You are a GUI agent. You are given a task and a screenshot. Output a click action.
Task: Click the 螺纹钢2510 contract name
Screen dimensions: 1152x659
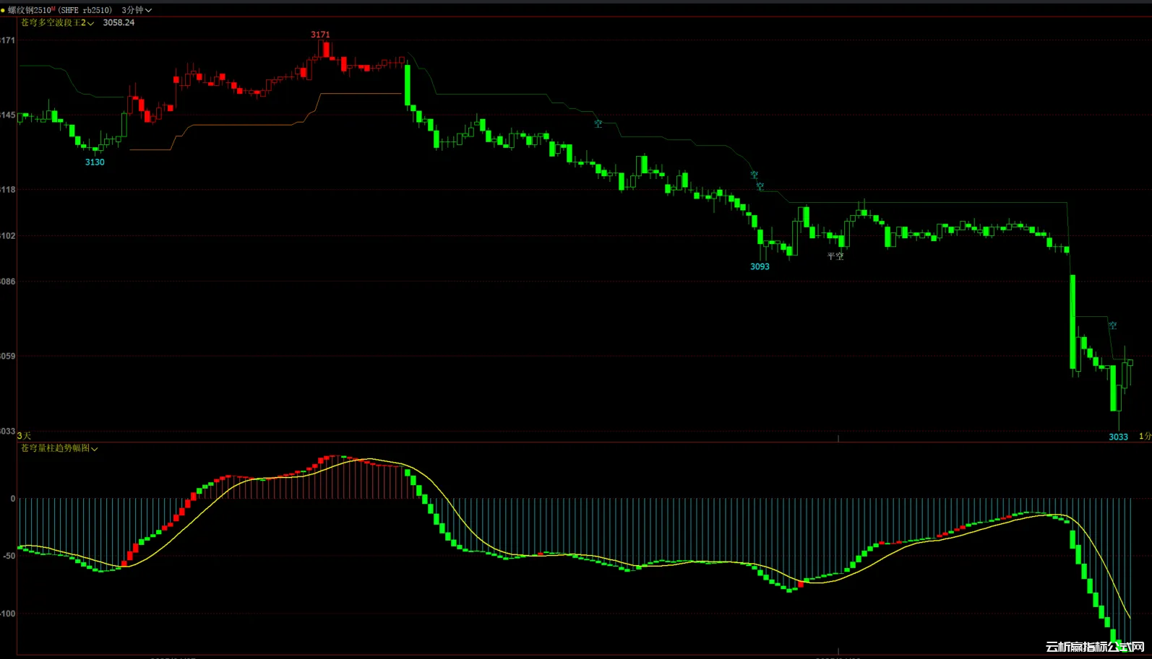[x=30, y=10]
